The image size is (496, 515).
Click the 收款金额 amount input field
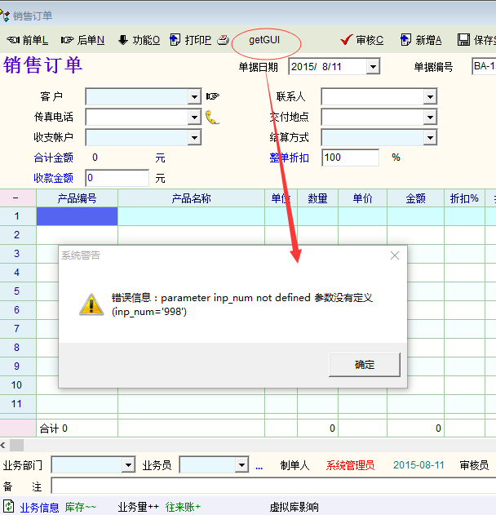(117, 177)
